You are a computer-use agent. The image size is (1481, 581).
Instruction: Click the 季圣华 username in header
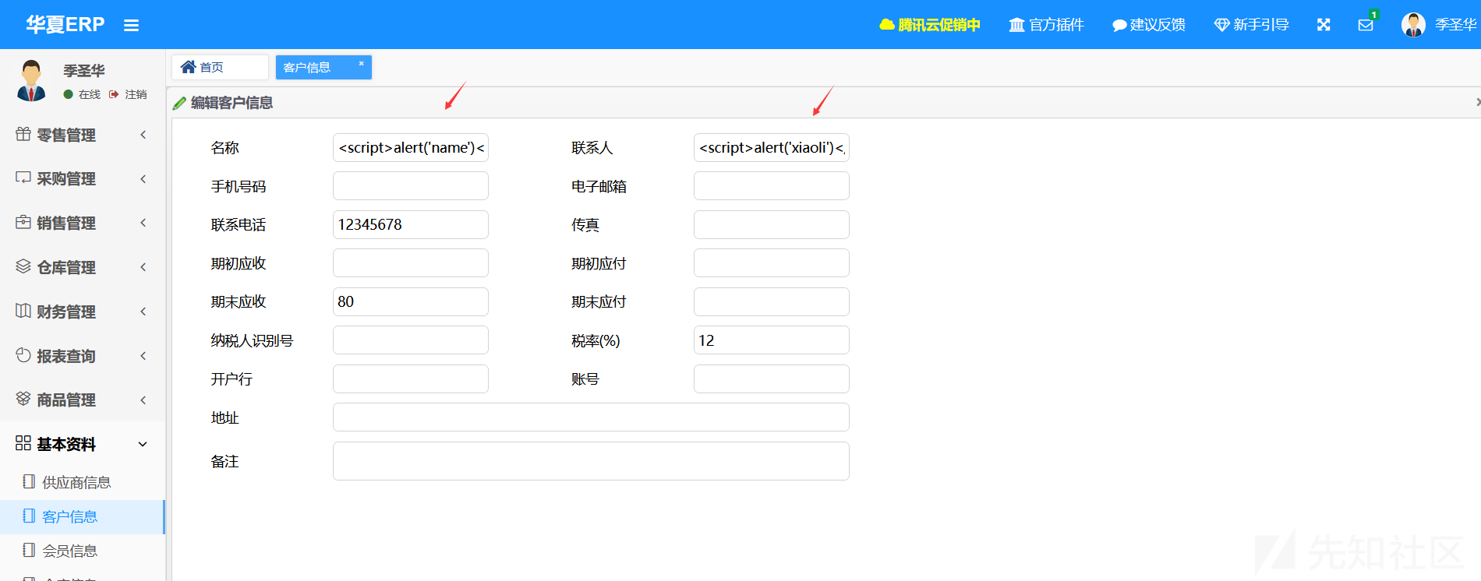click(x=1455, y=25)
